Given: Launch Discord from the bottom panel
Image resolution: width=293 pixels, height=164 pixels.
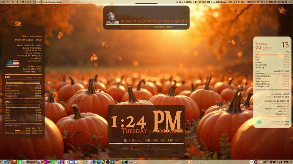Looking at the screenshot, I should 71,162.
